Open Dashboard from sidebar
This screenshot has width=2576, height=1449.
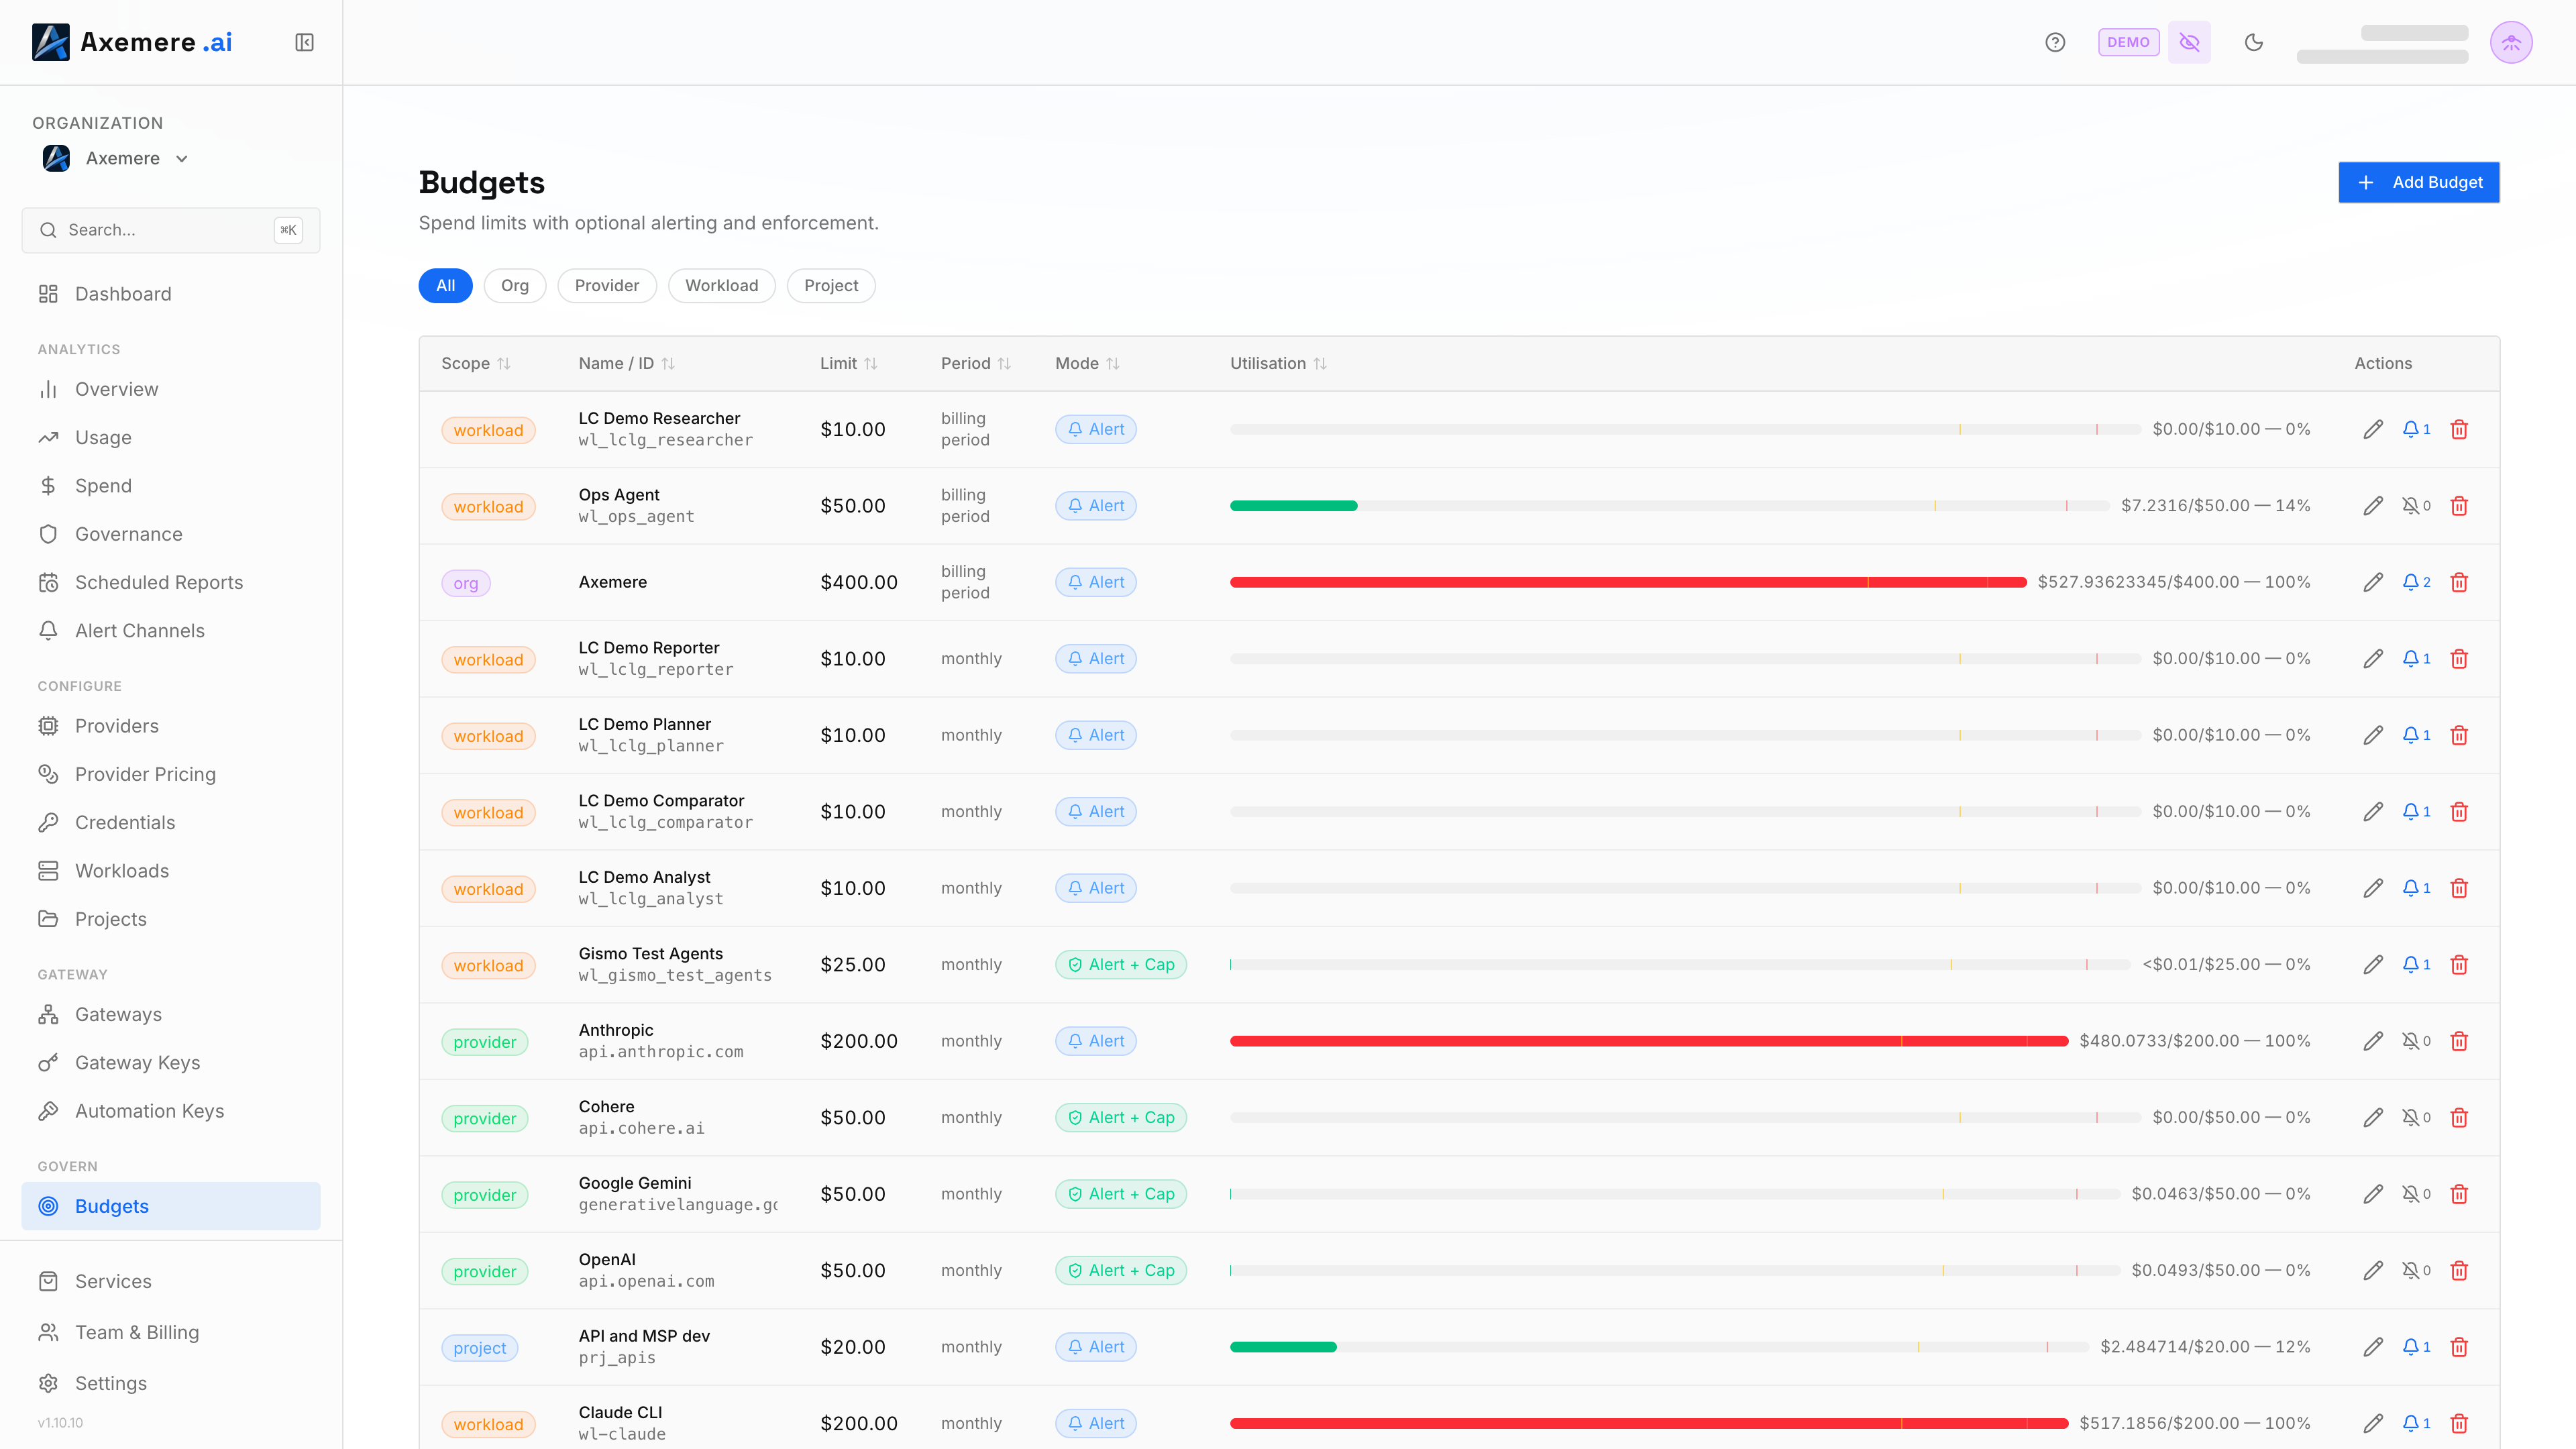(171, 294)
